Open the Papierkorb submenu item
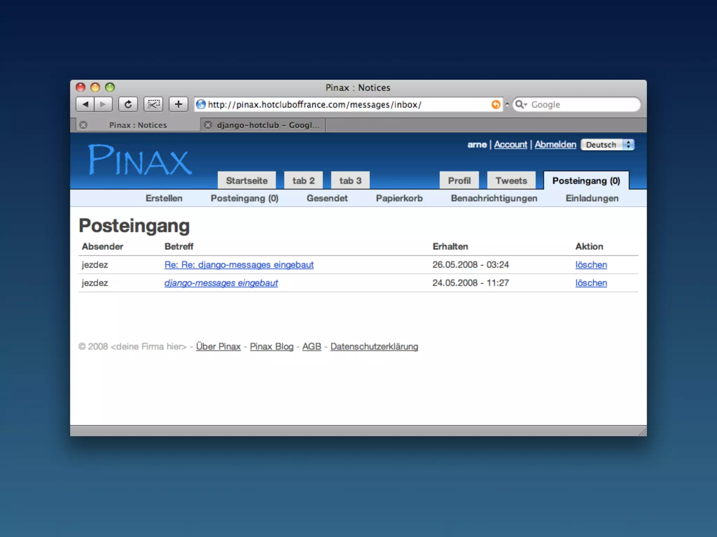This screenshot has width=717, height=537. [x=399, y=198]
